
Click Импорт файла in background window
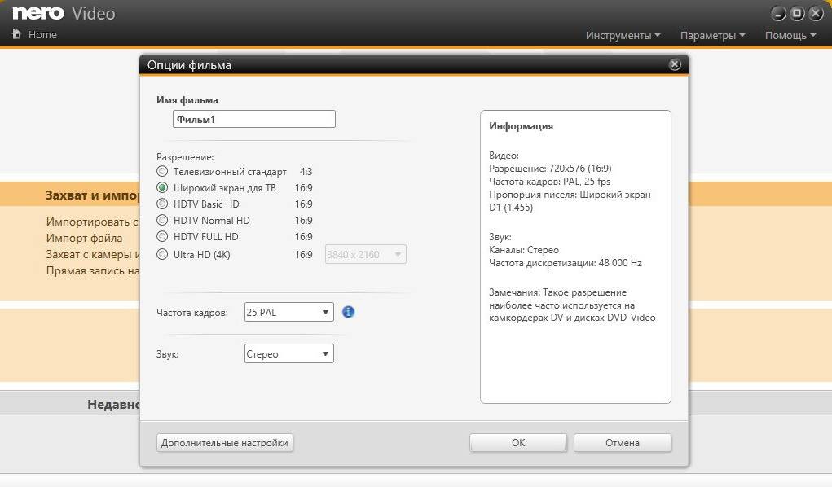coord(85,238)
